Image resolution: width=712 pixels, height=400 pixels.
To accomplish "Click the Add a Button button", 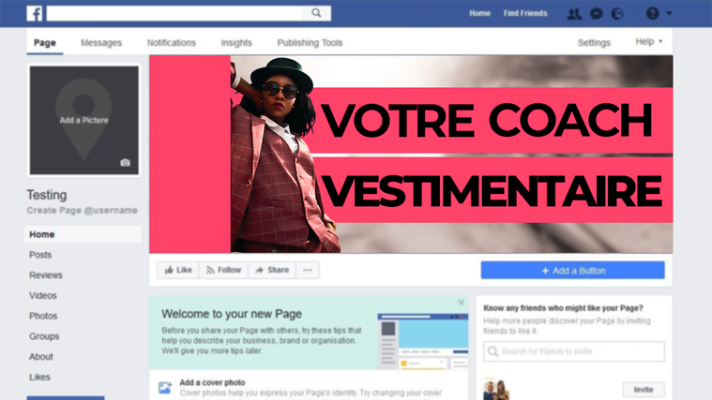I will click(572, 271).
